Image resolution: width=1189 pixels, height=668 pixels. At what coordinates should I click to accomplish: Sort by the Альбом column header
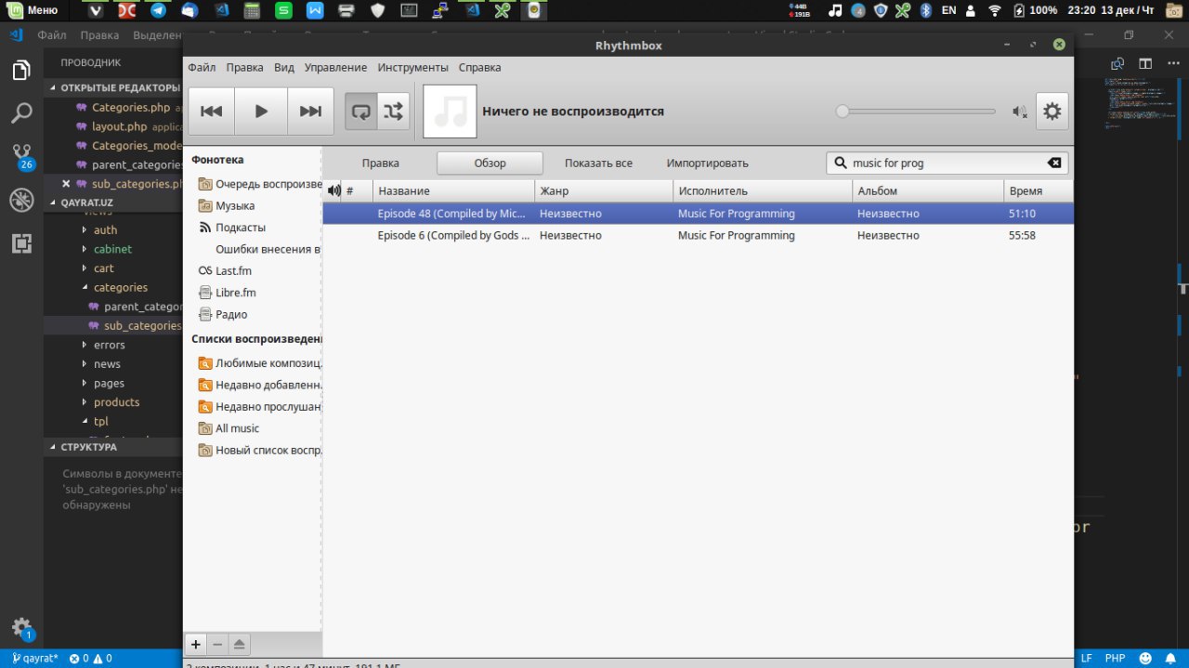click(x=928, y=190)
